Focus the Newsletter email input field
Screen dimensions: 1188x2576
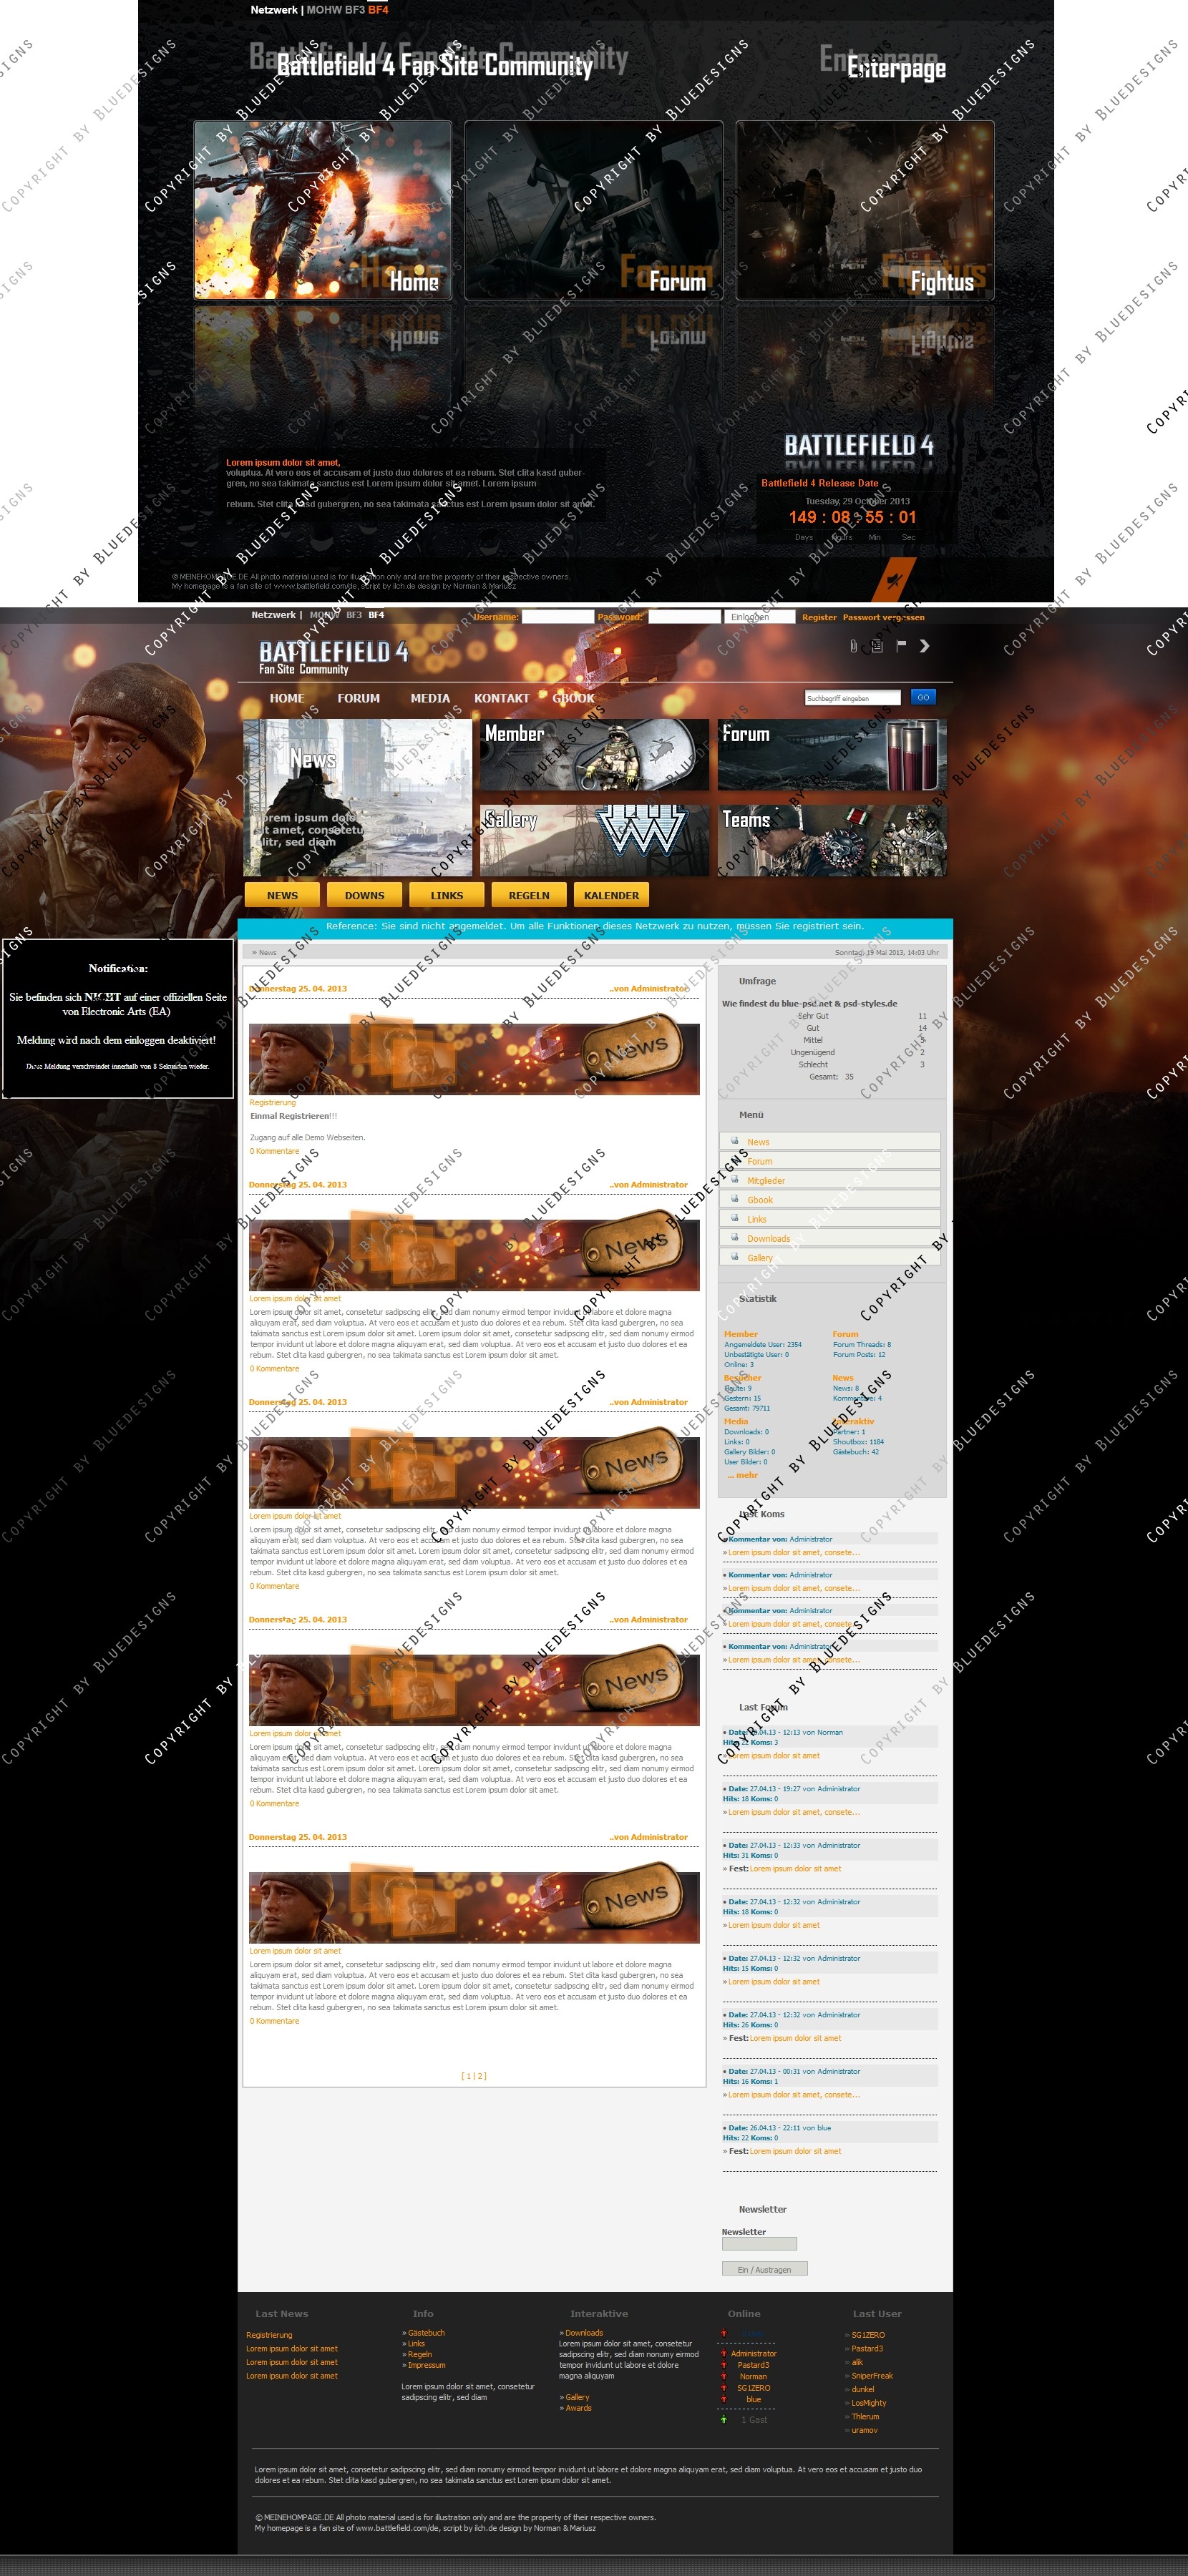[x=759, y=2243]
